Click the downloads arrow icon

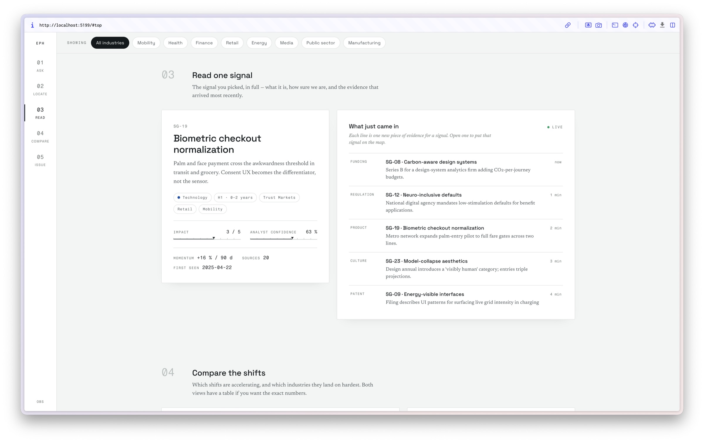pyautogui.click(x=662, y=25)
